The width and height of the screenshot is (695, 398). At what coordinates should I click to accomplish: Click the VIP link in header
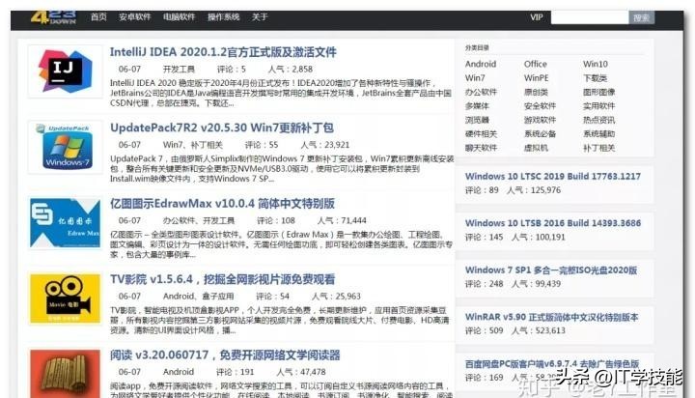(537, 17)
